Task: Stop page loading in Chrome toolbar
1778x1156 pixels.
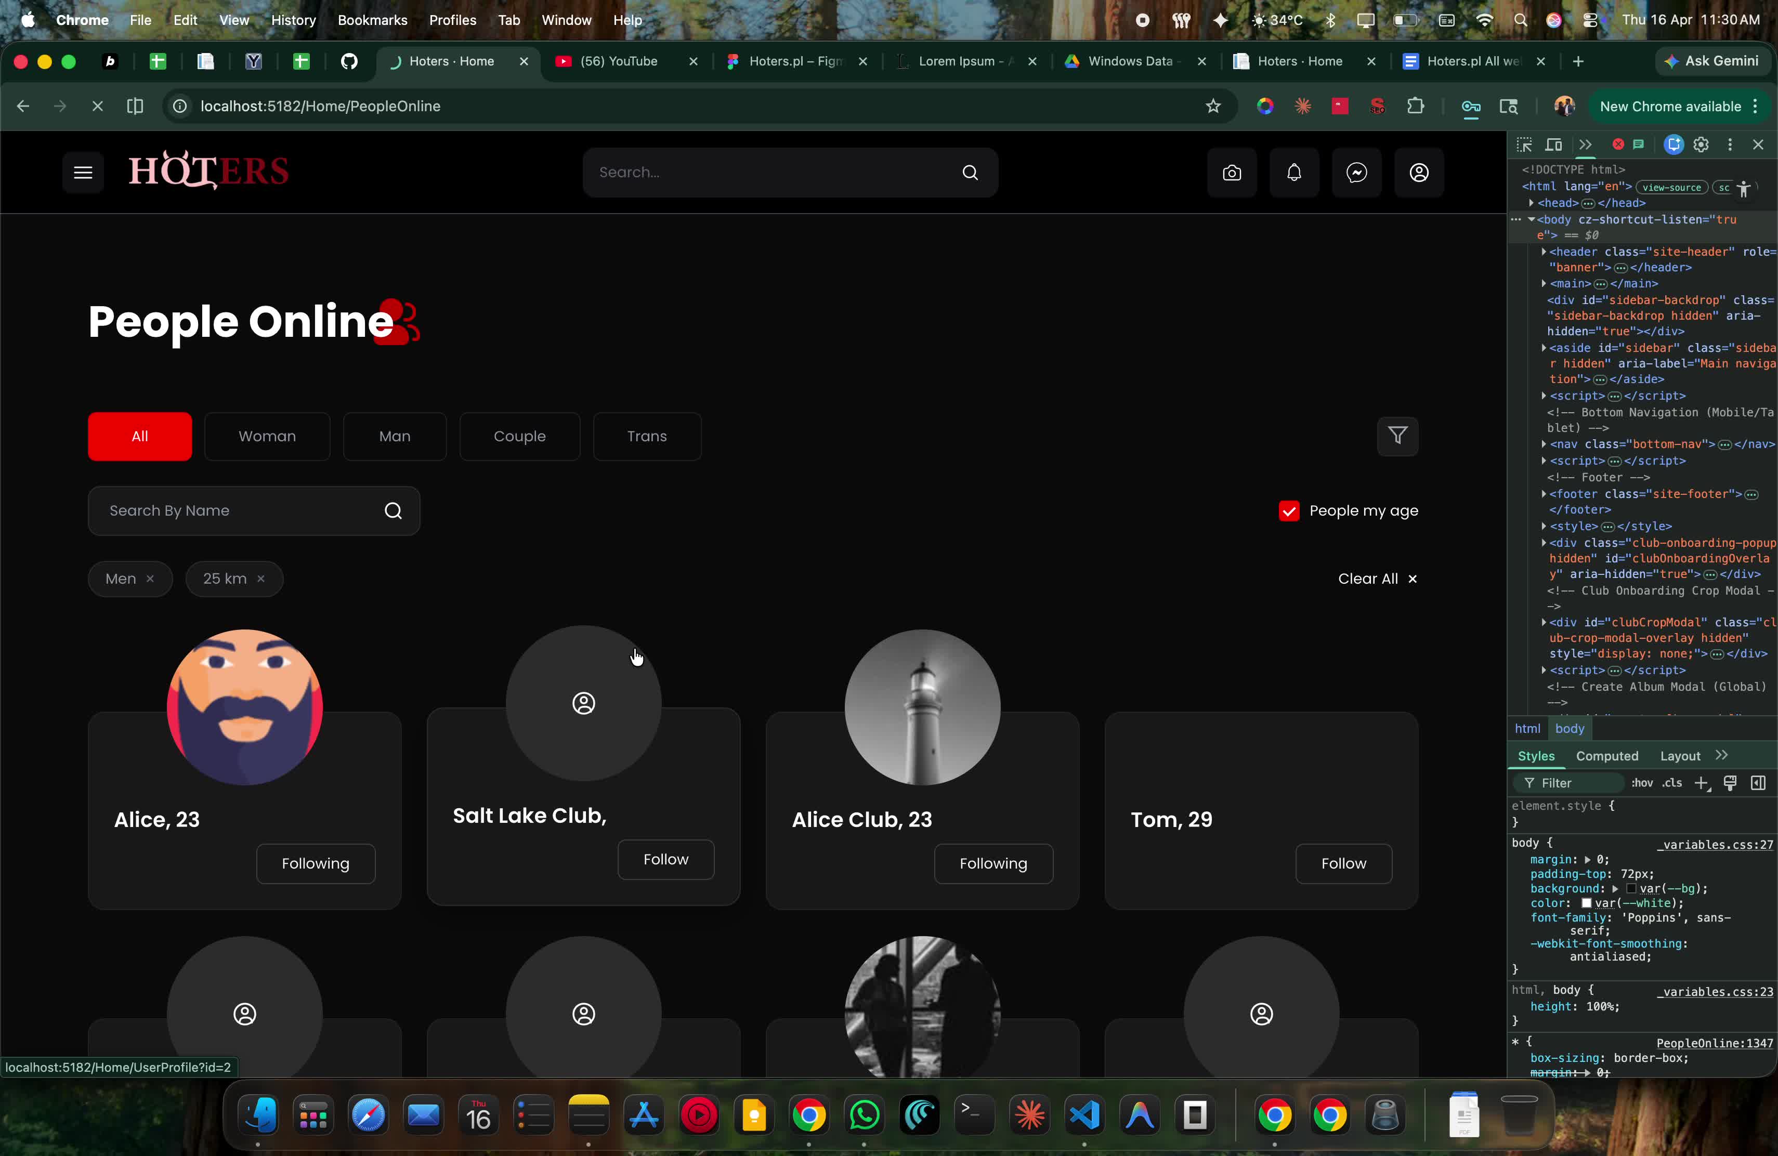Action: [x=97, y=106]
